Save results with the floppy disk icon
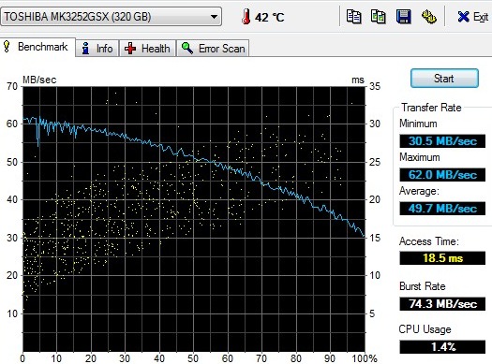 (x=404, y=17)
